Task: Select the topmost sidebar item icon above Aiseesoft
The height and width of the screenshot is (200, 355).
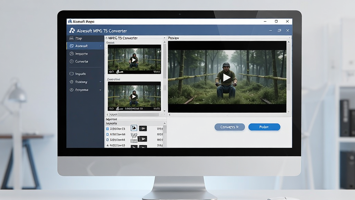Action: pyautogui.click(x=71, y=38)
